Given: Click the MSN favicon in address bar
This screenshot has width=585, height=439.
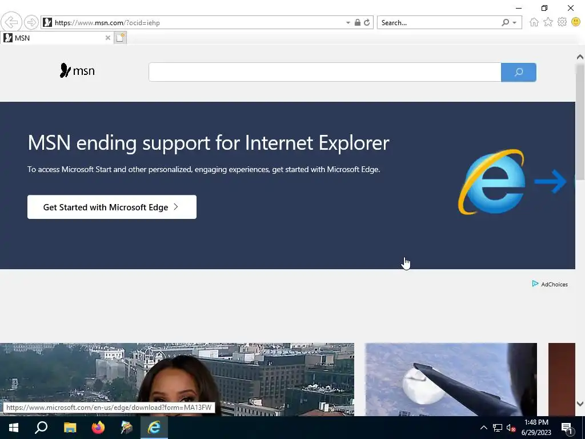Looking at the screenshot, I should (x=47, y=22).
